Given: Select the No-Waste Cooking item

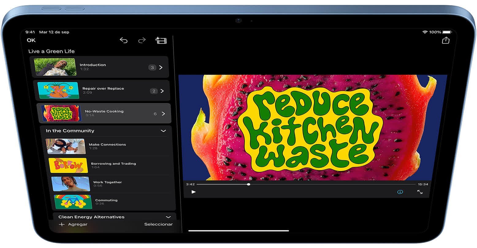Looking at the screenshot, I should pos(104,113).
